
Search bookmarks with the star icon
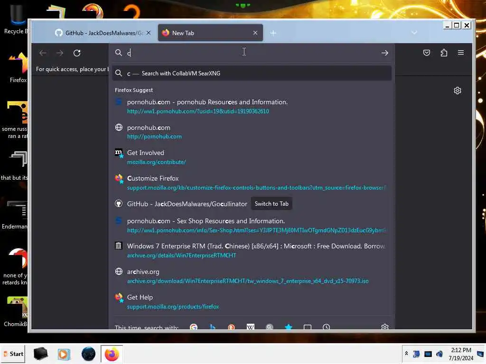tap(289, 327)
